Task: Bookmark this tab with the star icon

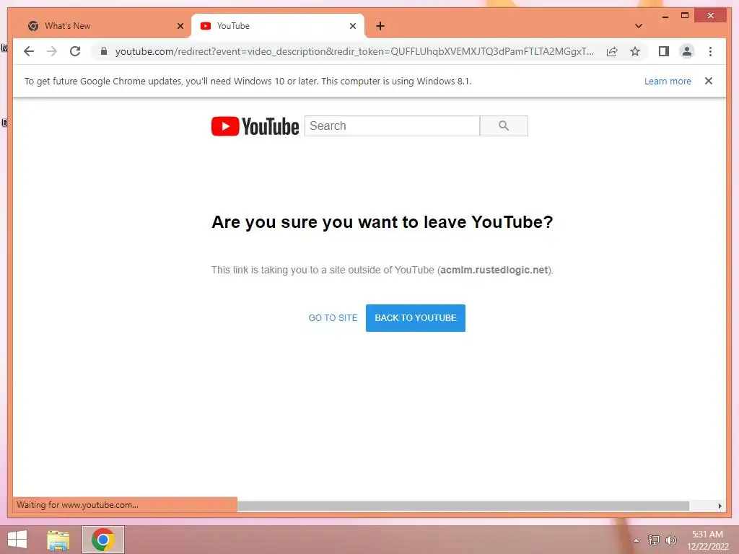Action: pos(635,51)
